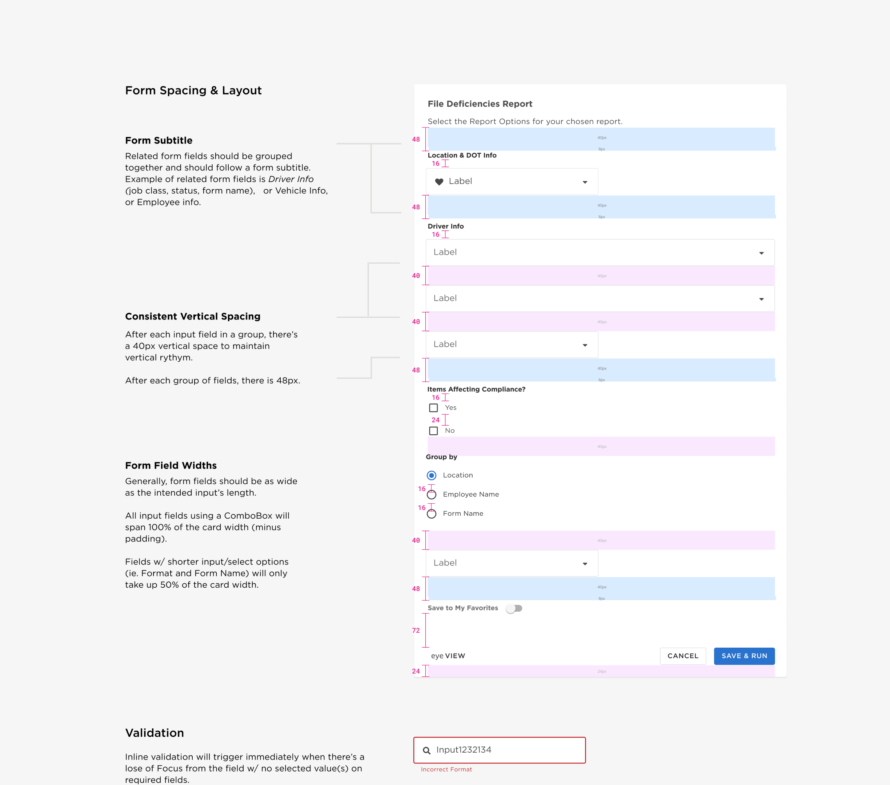Check the Yes checkbox under Items Affecting Compliance

[434, 407]
